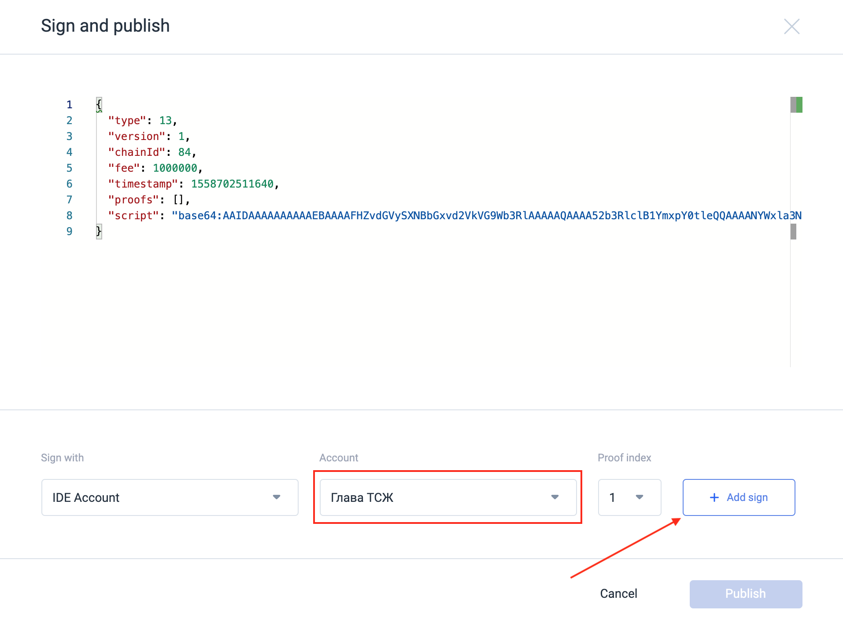Click line number 1 in the editor gutter
Screen dimensions: 843x626
(x=69, y=105)
